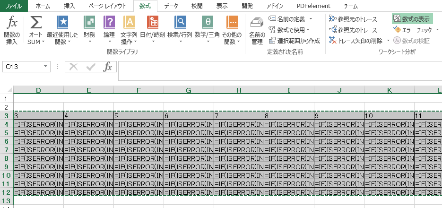This screenshot has height=208, width=442.
Task: Click the formula cell in column H row 8
Action: [239, 158]
